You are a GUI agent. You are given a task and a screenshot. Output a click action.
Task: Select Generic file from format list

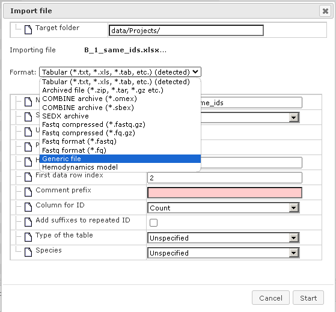120,159
